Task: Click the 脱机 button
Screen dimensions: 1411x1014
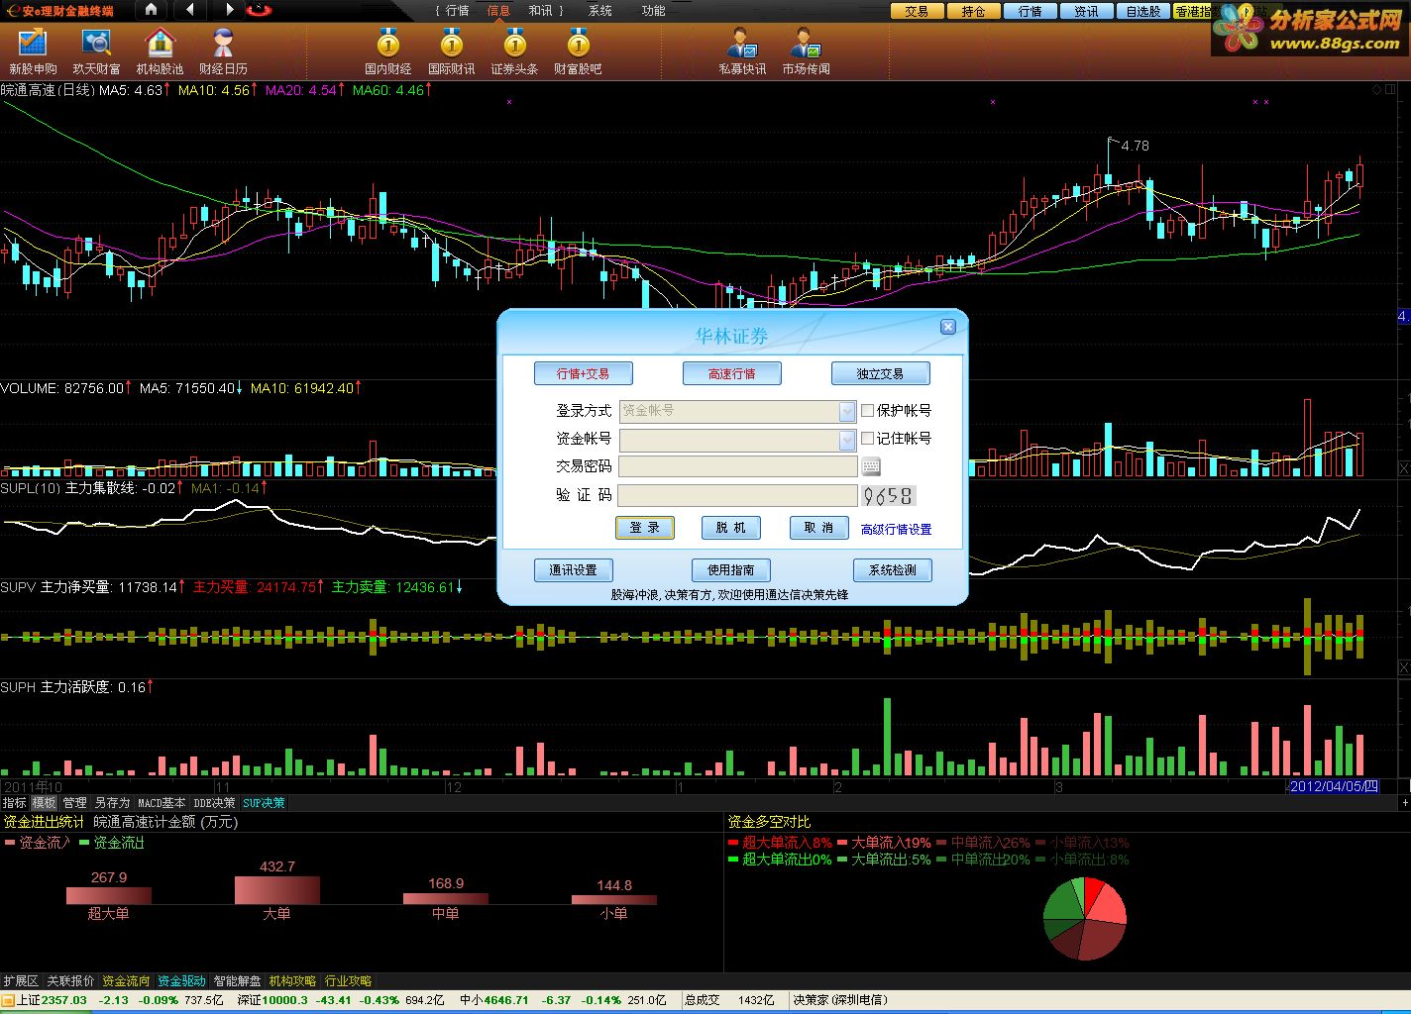Action: pyautogui.click(x=731, y=528)
